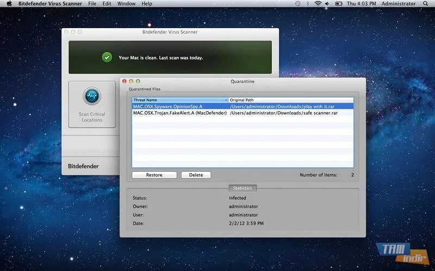The width and height of the screenshot is (435, 271).
Task: Click the Bitdefender Virus Scanner window title bar
Action: pos(170,32)
